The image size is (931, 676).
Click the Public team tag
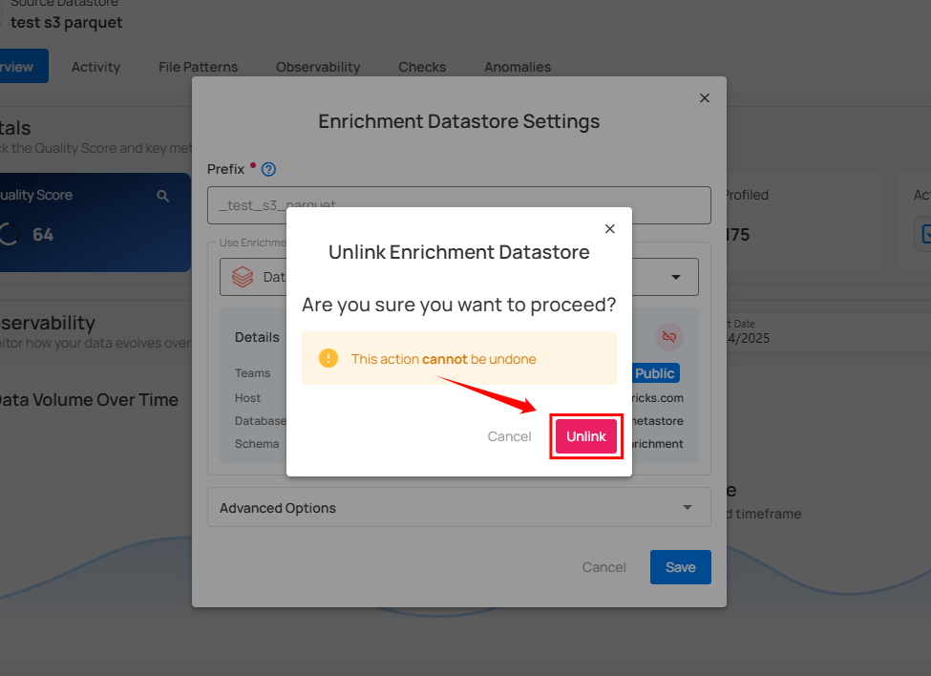pos(655,373)
